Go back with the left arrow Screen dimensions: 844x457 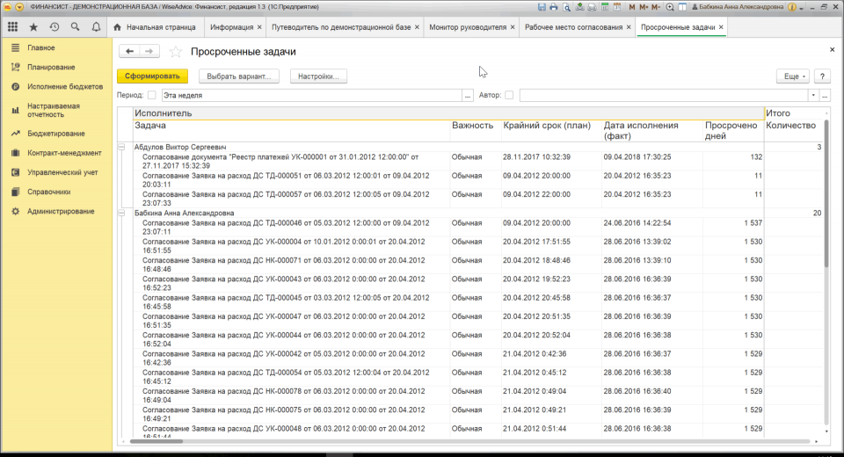(130, 51)
